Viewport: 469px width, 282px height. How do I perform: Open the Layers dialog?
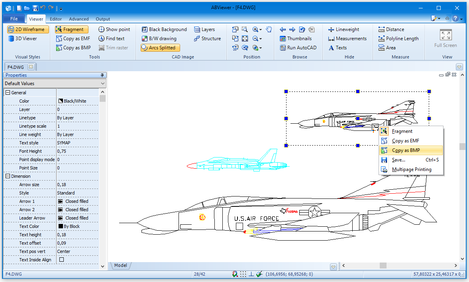coord(204,29)
